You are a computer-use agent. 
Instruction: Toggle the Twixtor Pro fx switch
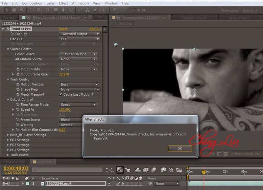[8, 29]
